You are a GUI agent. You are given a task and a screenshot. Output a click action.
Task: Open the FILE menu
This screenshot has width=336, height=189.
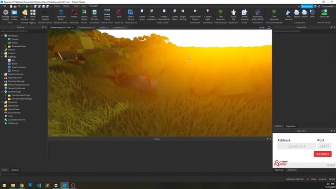click(x=4, y=6)
